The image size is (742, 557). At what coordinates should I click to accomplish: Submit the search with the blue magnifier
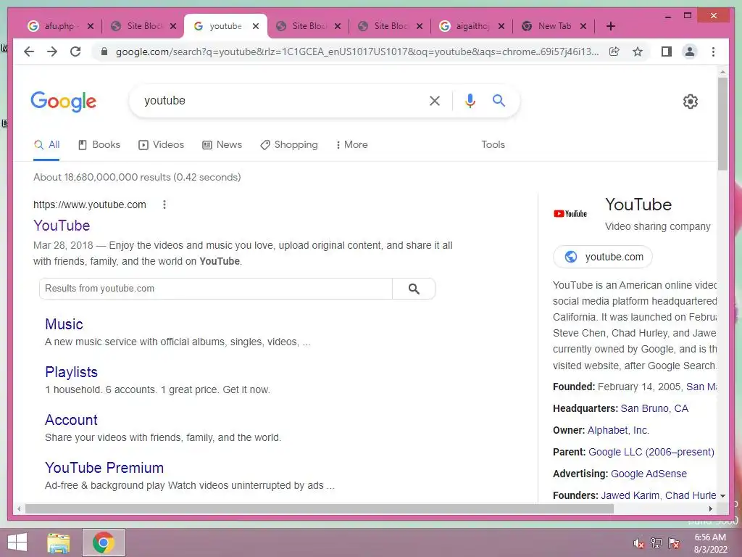pyautogui.click(x=499, y=100)
